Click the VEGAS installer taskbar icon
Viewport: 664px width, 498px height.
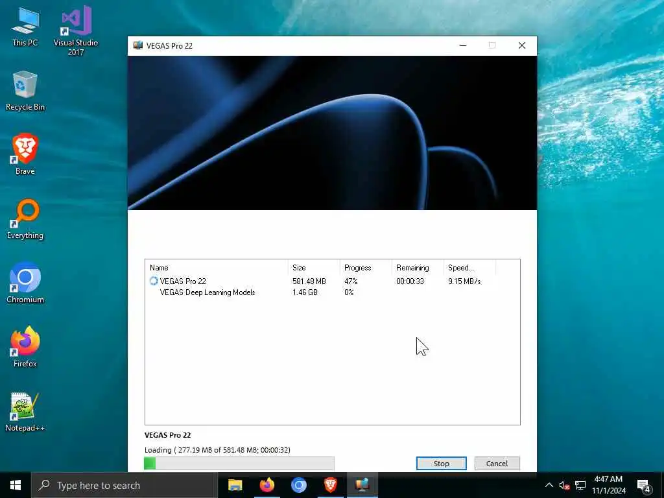362,485
